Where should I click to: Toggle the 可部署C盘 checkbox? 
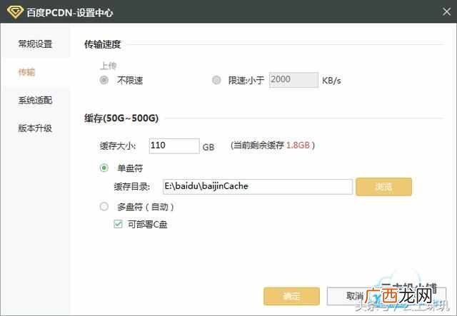(x=118, y=224)
